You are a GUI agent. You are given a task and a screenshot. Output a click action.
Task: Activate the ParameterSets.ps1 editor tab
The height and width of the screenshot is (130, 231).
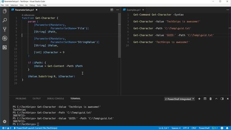pyautogui.click(x=25, y=10)
